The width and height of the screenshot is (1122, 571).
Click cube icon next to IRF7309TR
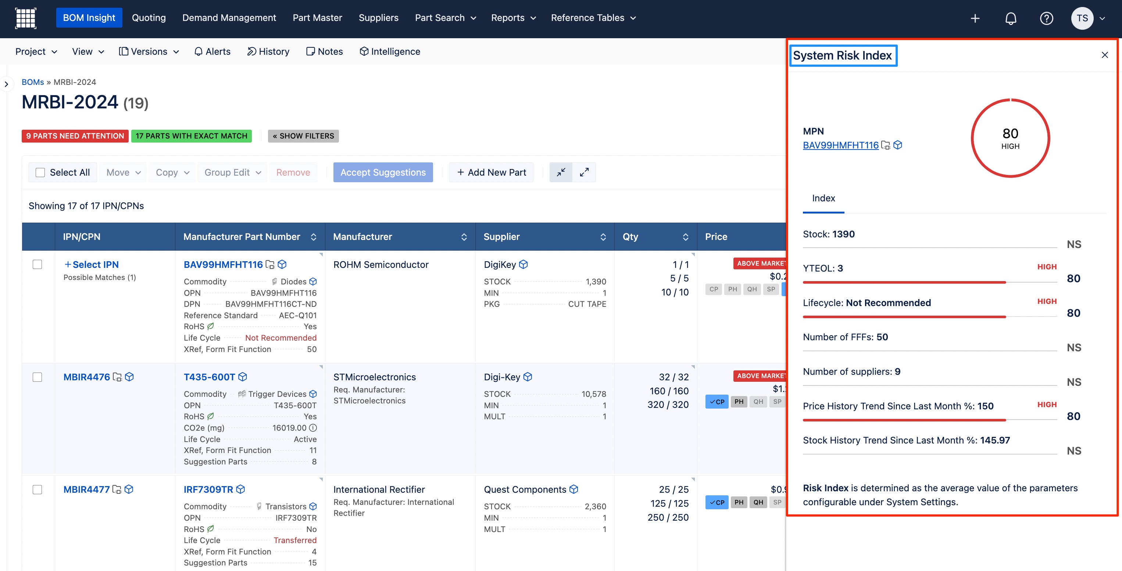click(240, 489)
